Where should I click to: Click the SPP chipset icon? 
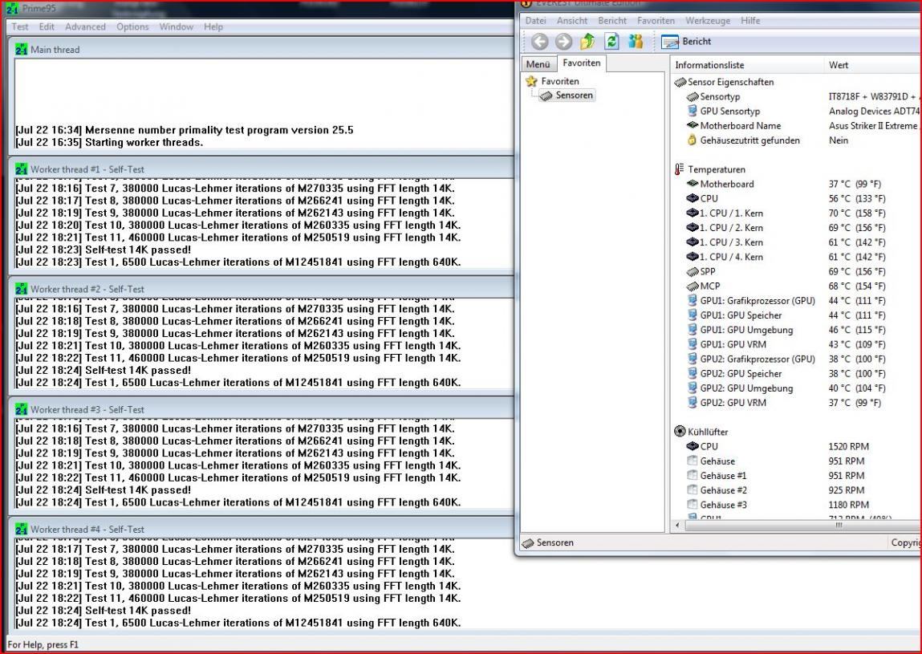(x=692, y=272)
